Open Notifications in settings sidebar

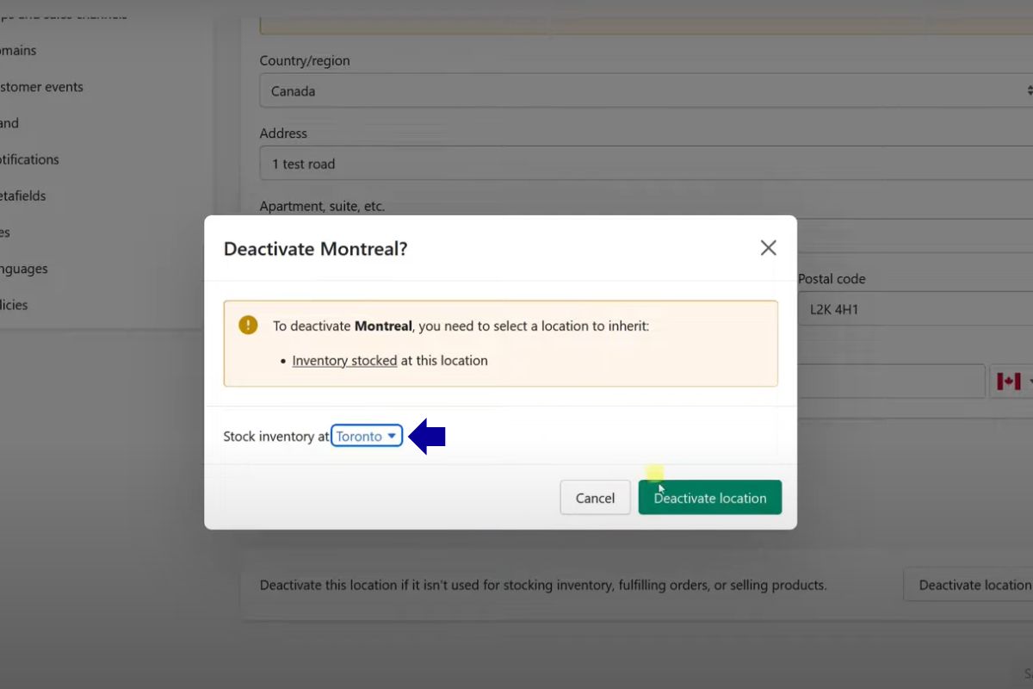coord(28,159)
